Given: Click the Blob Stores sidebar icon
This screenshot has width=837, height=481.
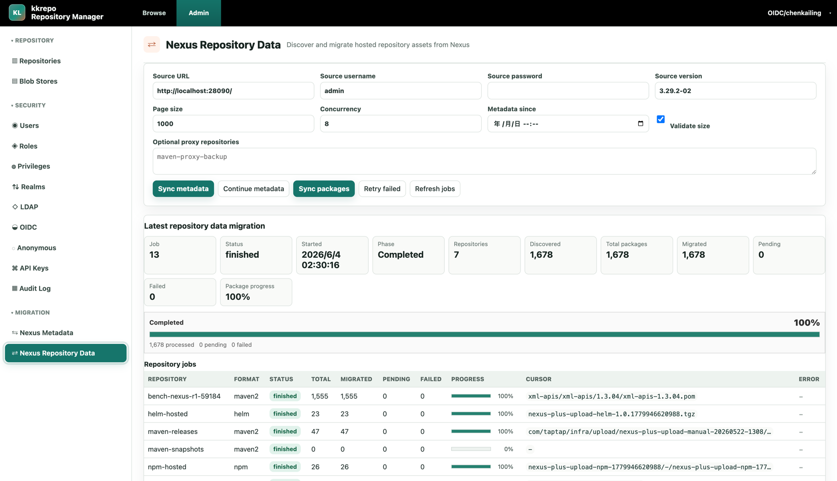Looking at the screenshot, I should pos(15,81).
